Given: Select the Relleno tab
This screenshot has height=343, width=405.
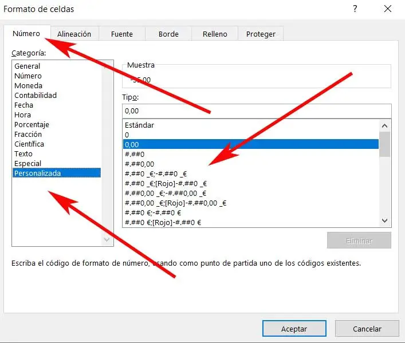Looking at the screenshot, I should coord(215,34).
